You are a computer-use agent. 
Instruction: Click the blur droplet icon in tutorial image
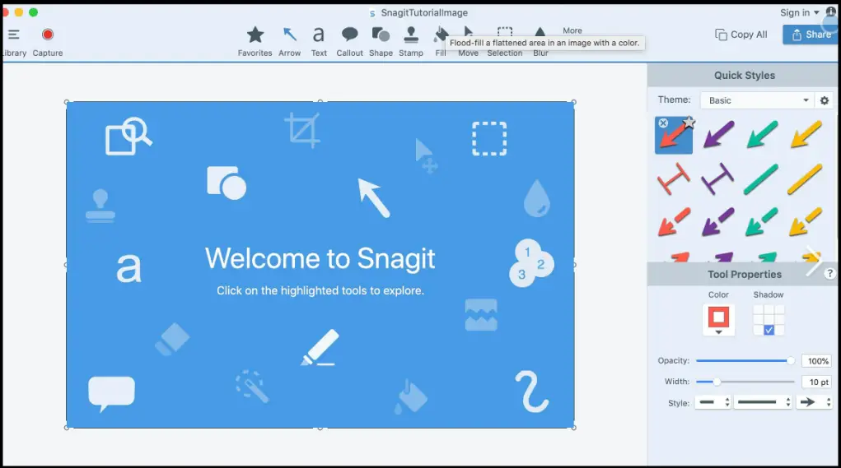point(536,198)
